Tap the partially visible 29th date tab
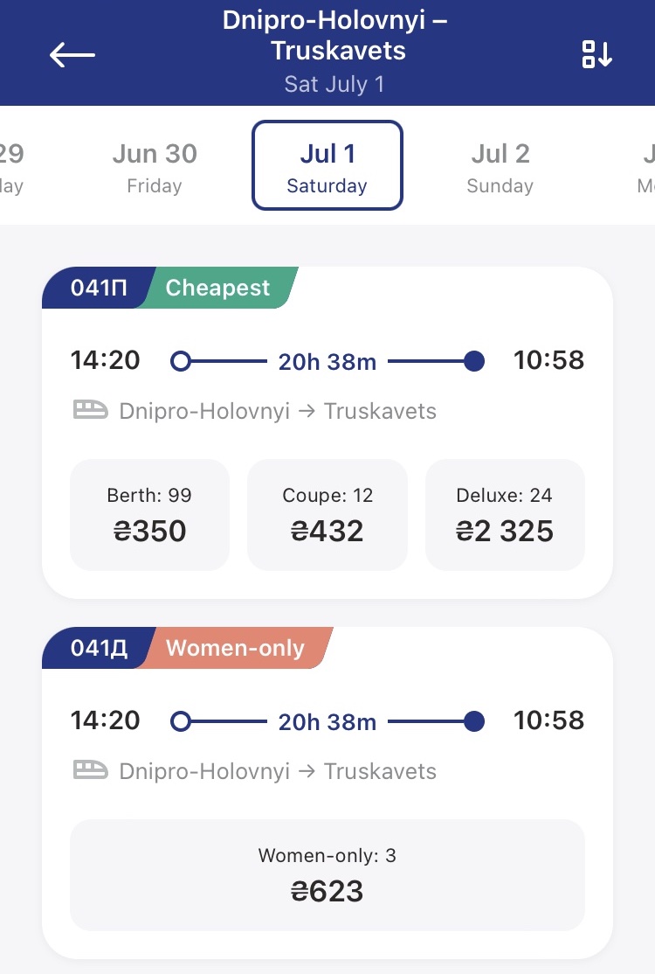The image size is (655, 974). (x=11, y=166)
